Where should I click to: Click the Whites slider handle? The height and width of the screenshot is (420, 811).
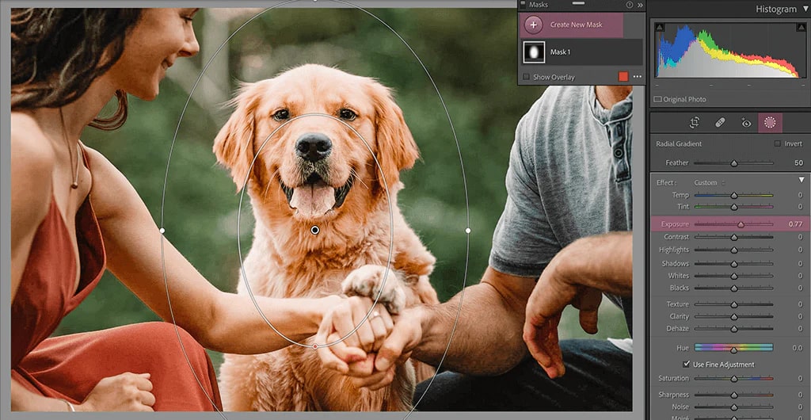[734, 277]
